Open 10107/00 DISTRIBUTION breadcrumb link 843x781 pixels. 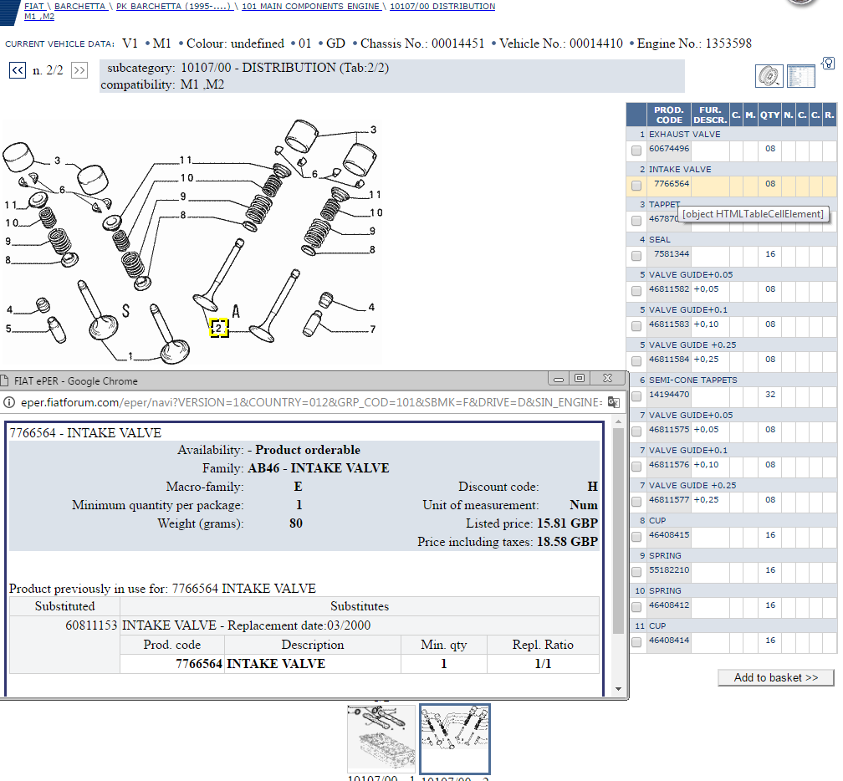442,7
